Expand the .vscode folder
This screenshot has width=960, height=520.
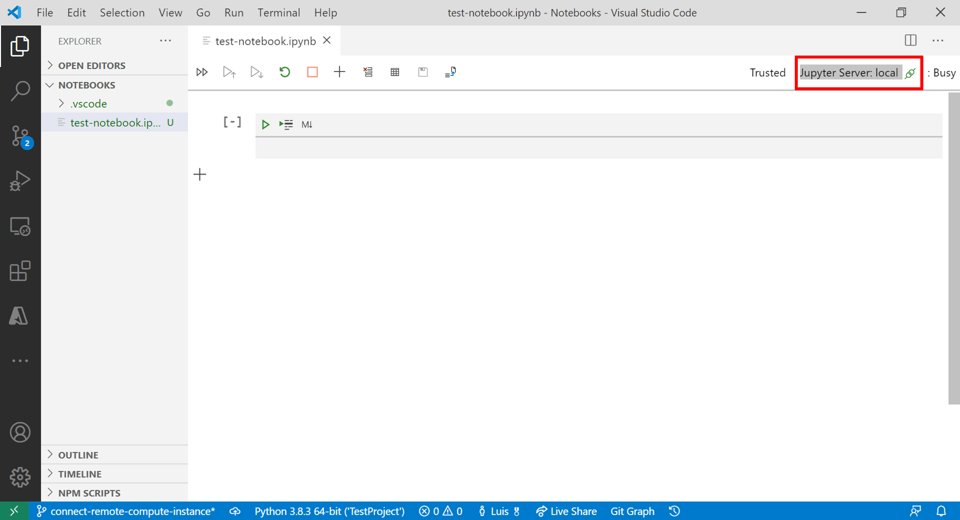click(x=61, y=103)
